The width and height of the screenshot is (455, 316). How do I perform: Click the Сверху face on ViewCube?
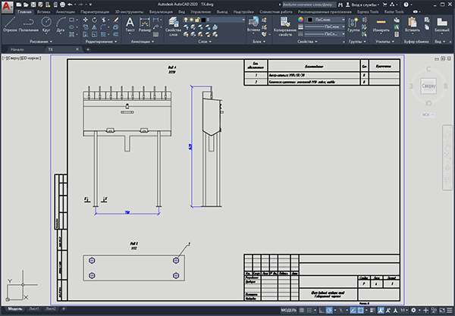[428, 86]
